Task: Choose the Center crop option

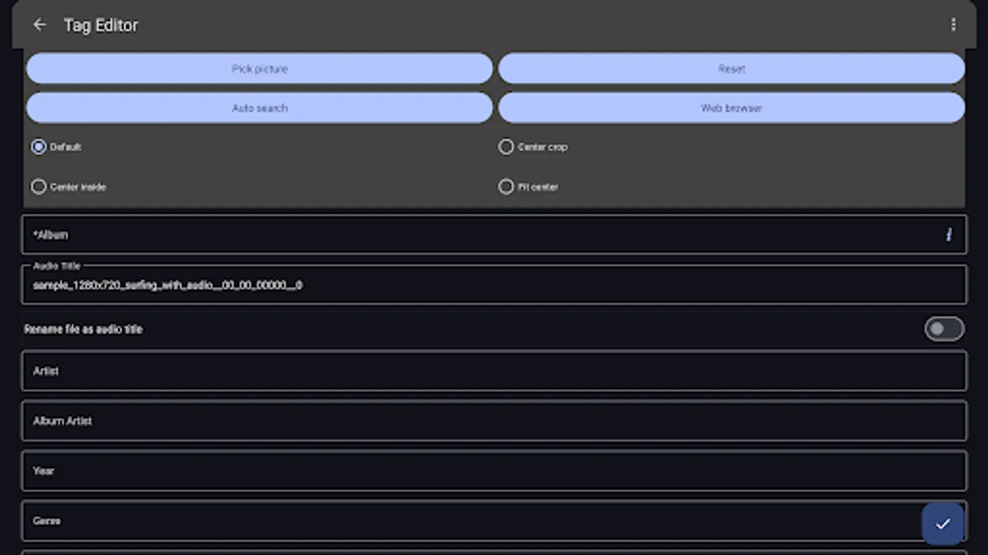Action: [506, 147]
